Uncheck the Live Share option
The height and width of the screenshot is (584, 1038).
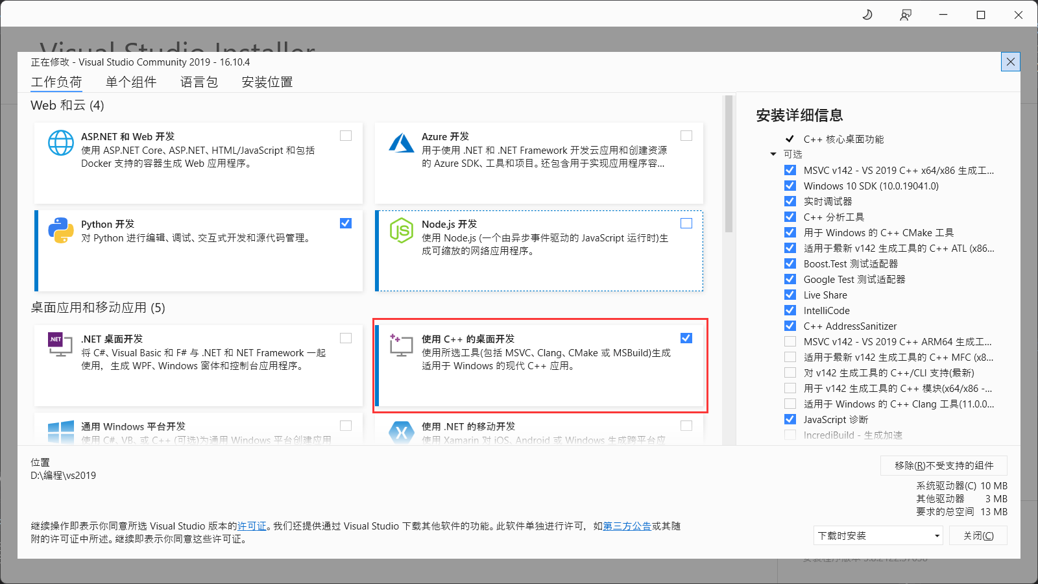(x=790, y=295)
